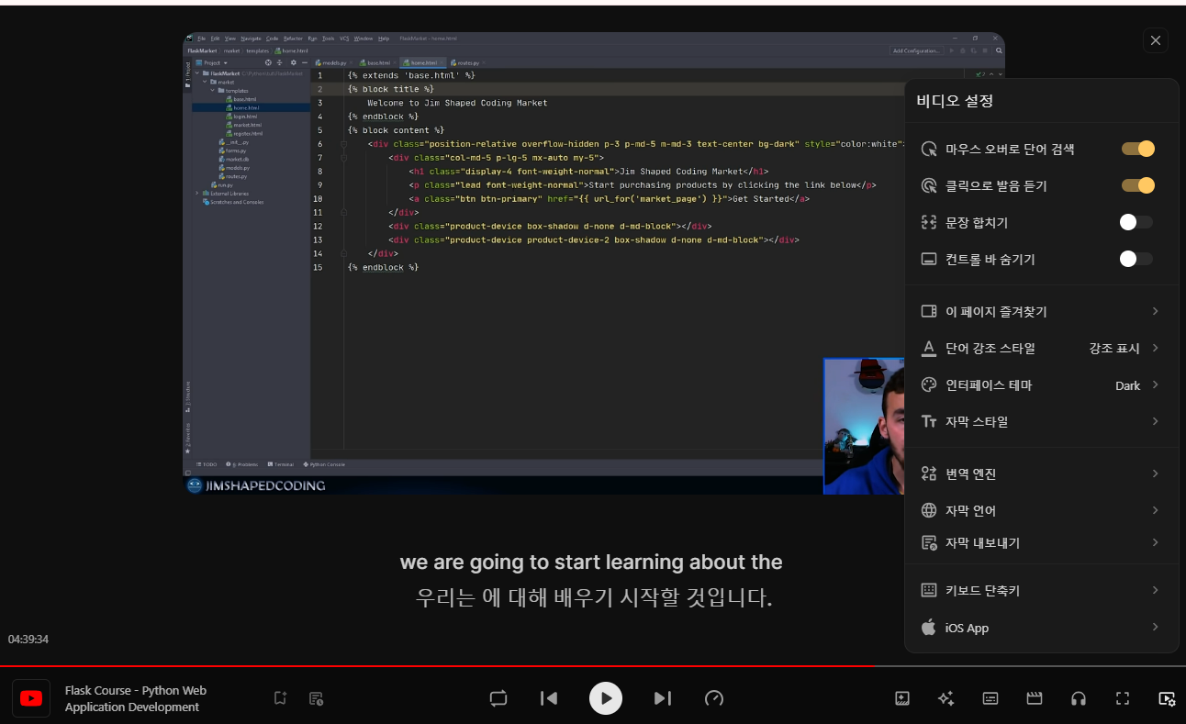Click the chevron on the 자막 언어 row

(1155, 510)
